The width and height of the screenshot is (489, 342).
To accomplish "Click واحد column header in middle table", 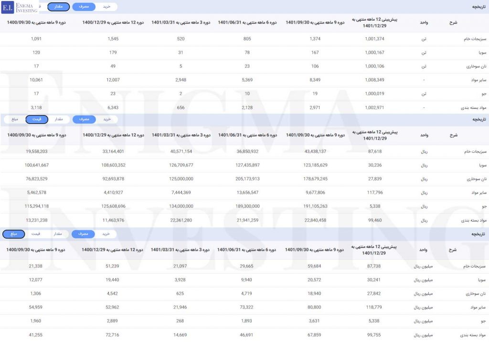I will pos(424,135).
